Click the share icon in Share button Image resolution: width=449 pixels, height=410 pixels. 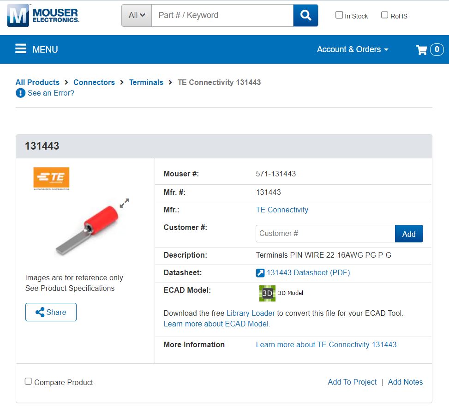tap(40, 312)
